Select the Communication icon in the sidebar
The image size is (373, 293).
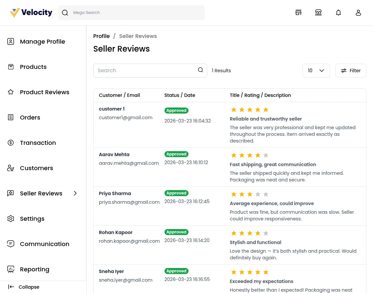pyautogui.click(x=10, y=244)
